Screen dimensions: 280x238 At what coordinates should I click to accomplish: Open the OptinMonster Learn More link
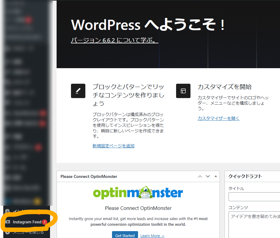(152, 236)
